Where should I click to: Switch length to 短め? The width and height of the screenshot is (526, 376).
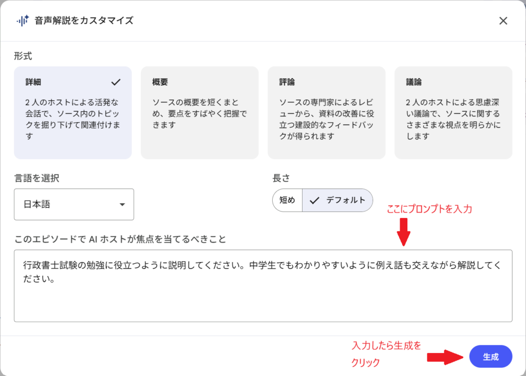pyautogui.click(x=287, y=201)
